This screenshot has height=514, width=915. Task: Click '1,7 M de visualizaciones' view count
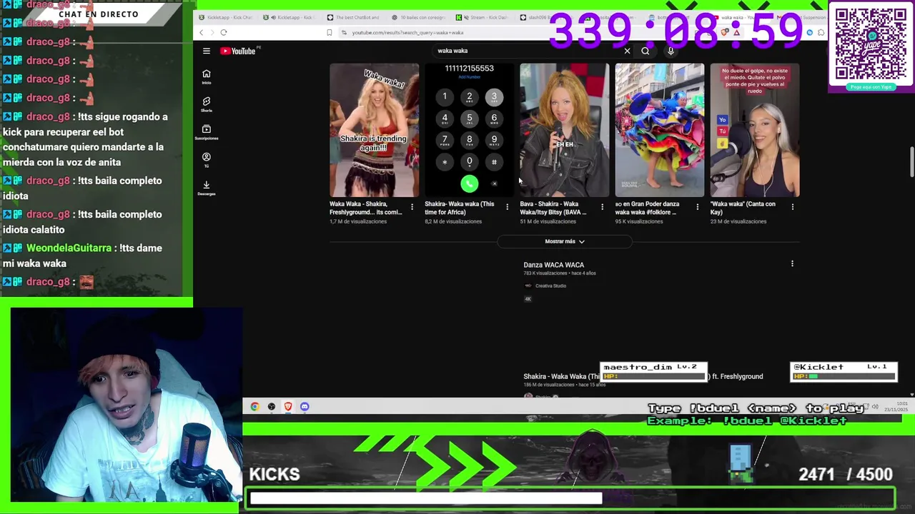click(358, 221)
